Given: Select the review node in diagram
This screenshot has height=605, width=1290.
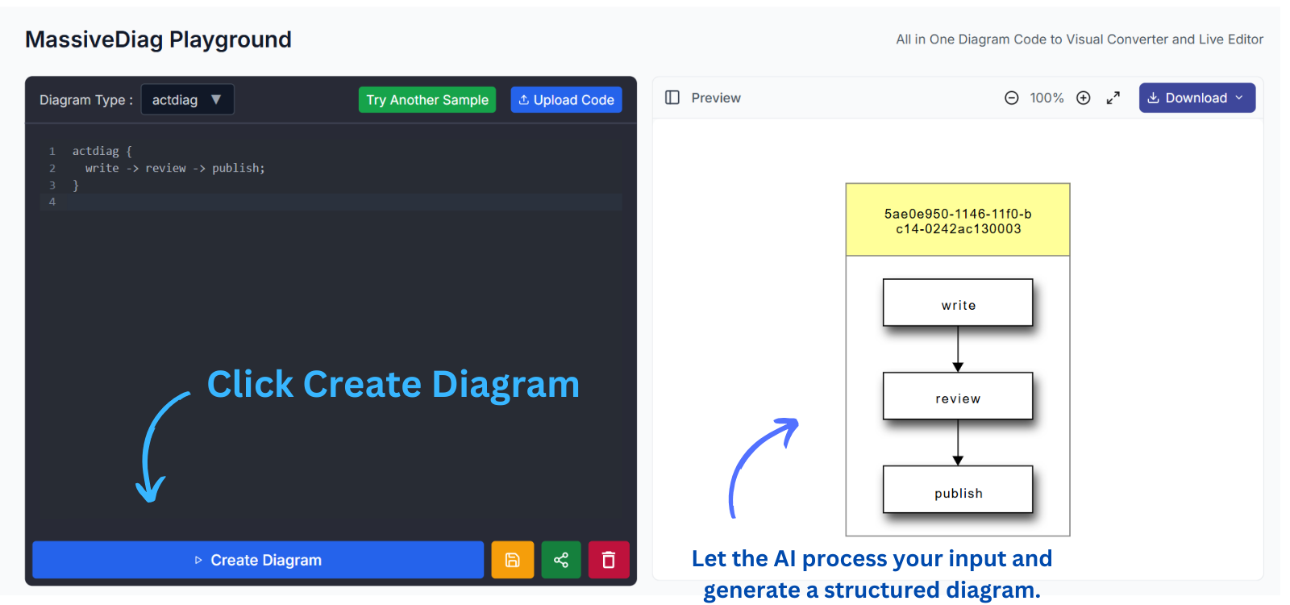Looking at the screenshot, I should [x=958, y=396].
